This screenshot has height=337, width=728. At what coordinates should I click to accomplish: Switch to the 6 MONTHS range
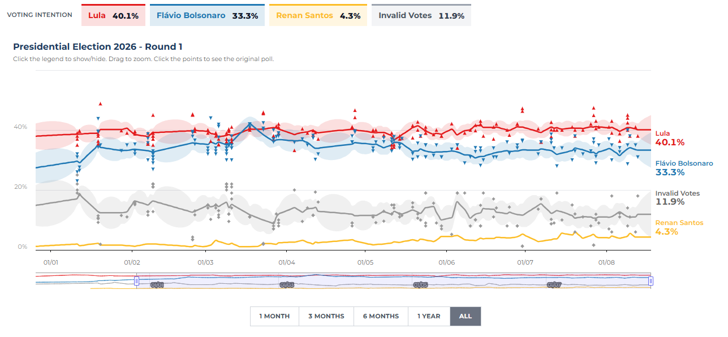pos(381,316)
